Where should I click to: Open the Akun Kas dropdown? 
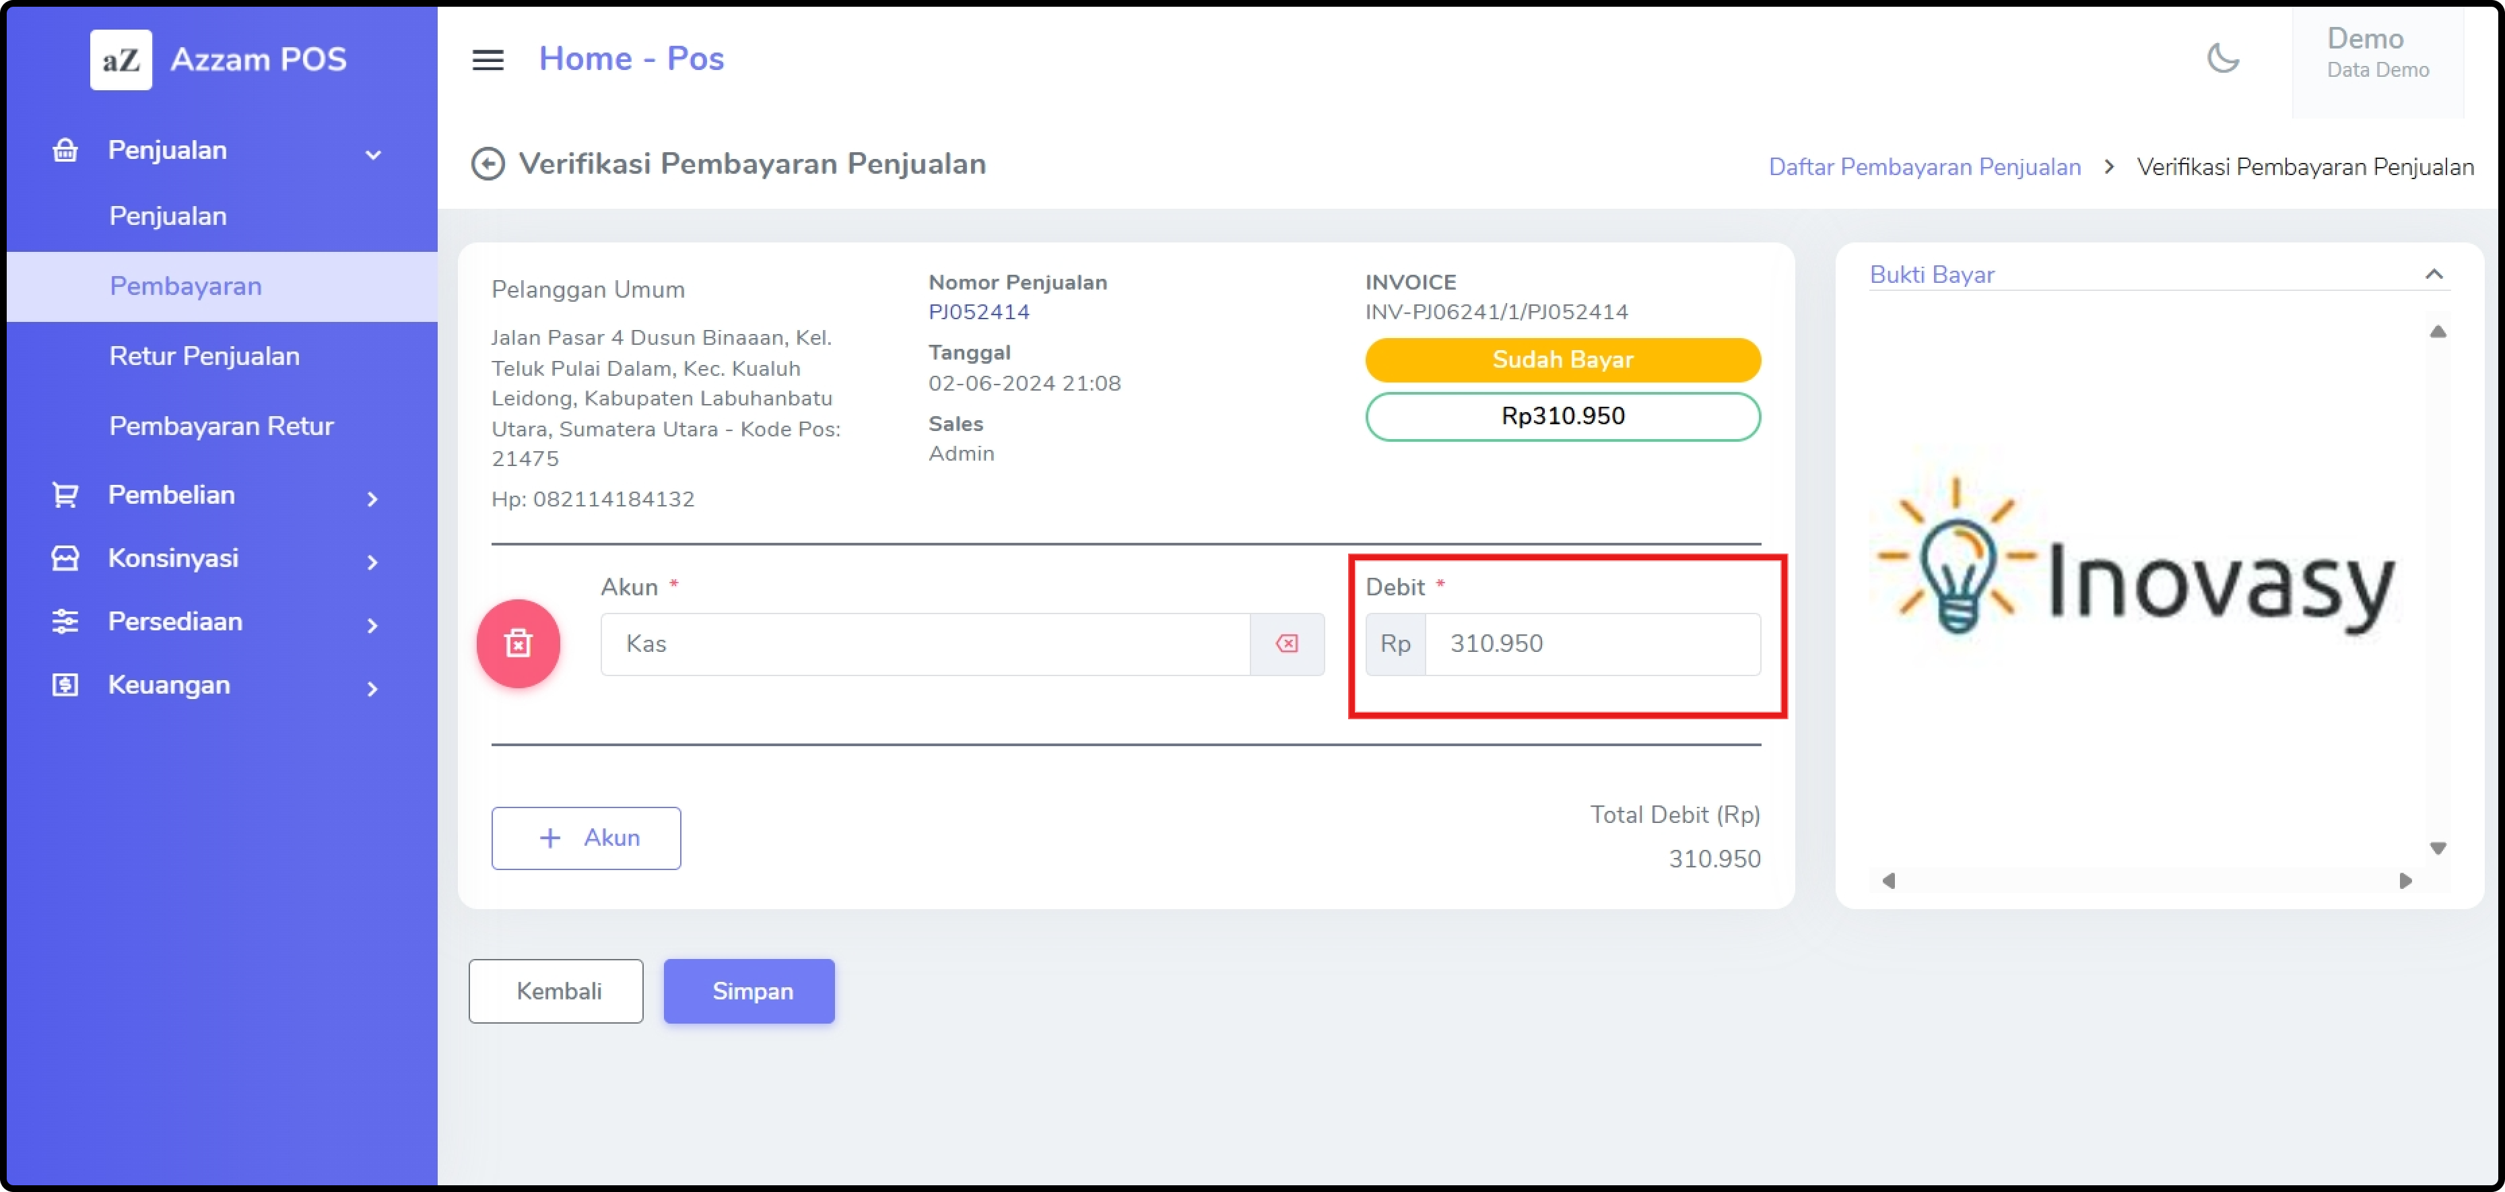[924, 644]
